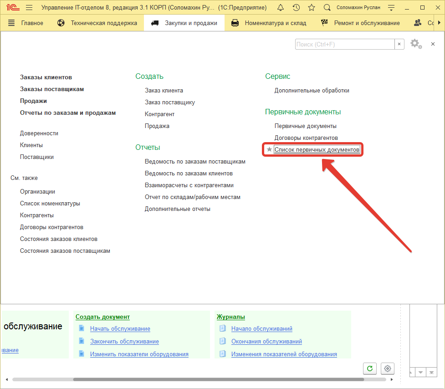Open recent history via the clock icon
The width and height of the screenshot is (445, 389).
(x=297, y=7)
